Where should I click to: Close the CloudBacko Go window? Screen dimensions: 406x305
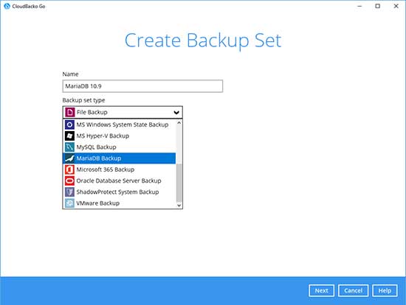396,6
